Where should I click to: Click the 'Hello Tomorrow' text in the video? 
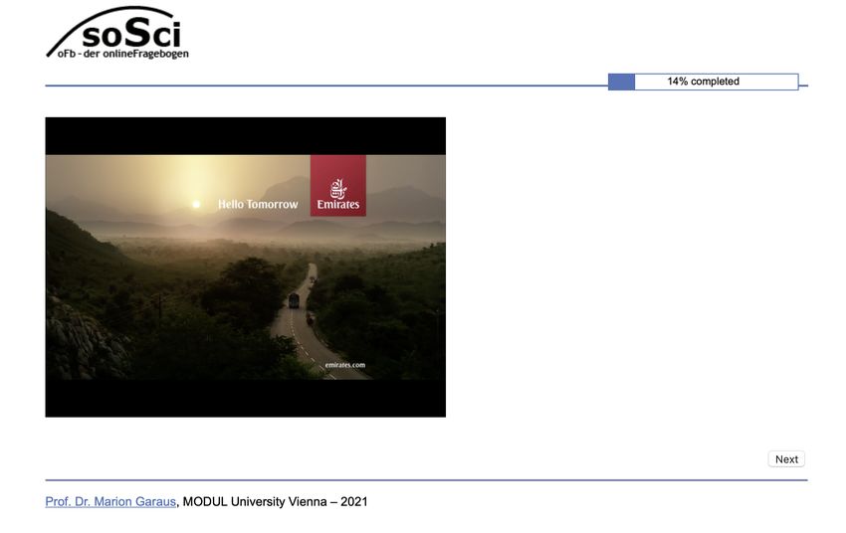coord(258,204)
